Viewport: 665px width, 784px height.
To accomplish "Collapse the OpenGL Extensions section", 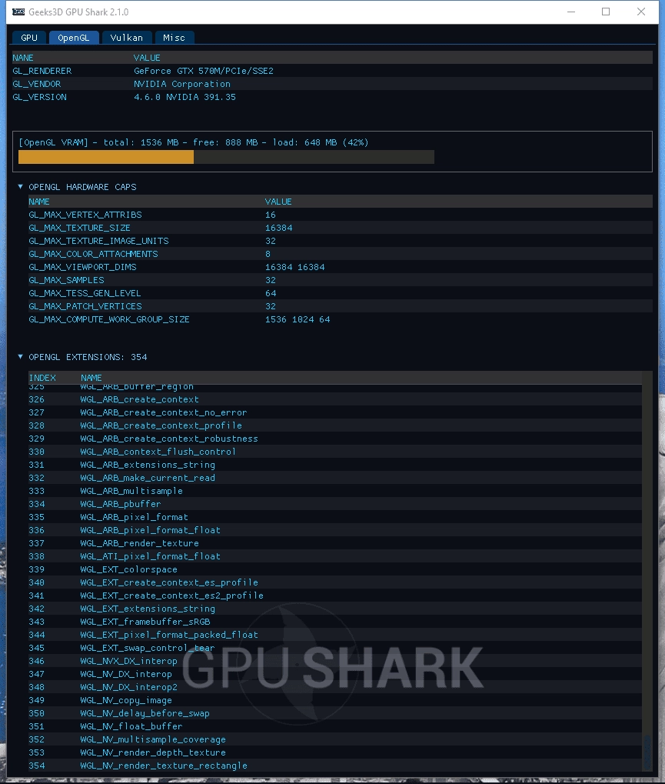I will coord(21,356).
